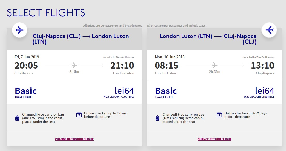Click the return flight airplane circle icon

269,30
